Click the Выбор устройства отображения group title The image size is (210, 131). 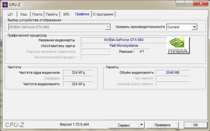[34, 20]
